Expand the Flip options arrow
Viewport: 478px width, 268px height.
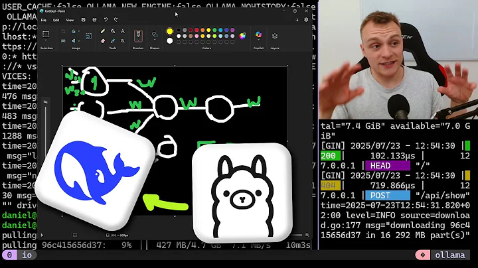78,41
